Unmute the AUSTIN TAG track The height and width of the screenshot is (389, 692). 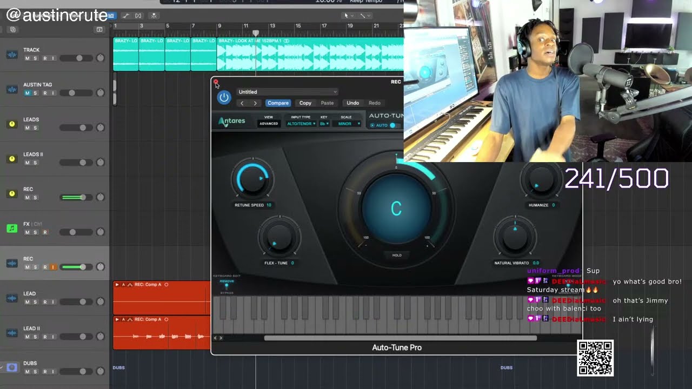[27, 93]
